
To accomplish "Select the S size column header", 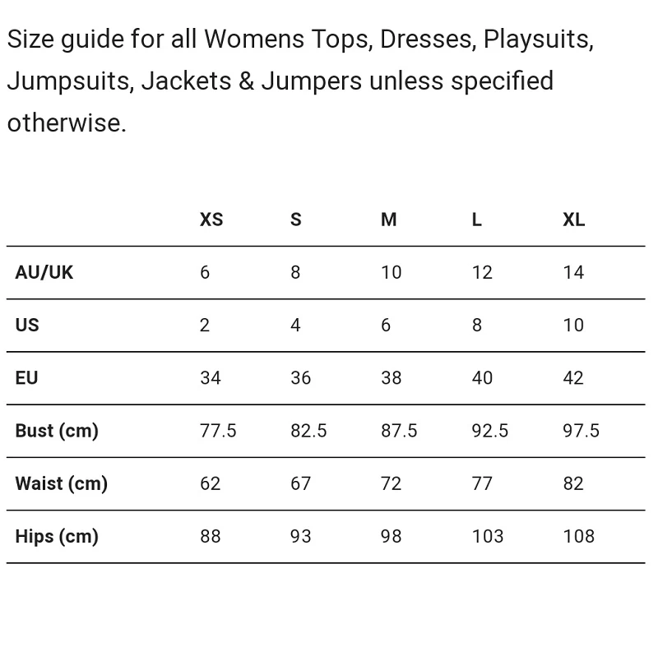I will point(296,220).
